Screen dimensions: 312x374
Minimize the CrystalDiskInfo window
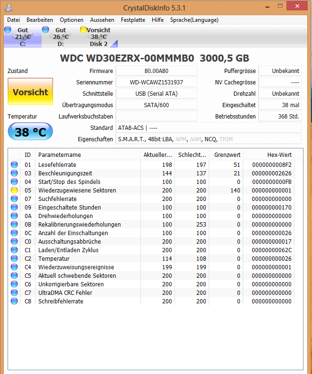pos(267,7)
